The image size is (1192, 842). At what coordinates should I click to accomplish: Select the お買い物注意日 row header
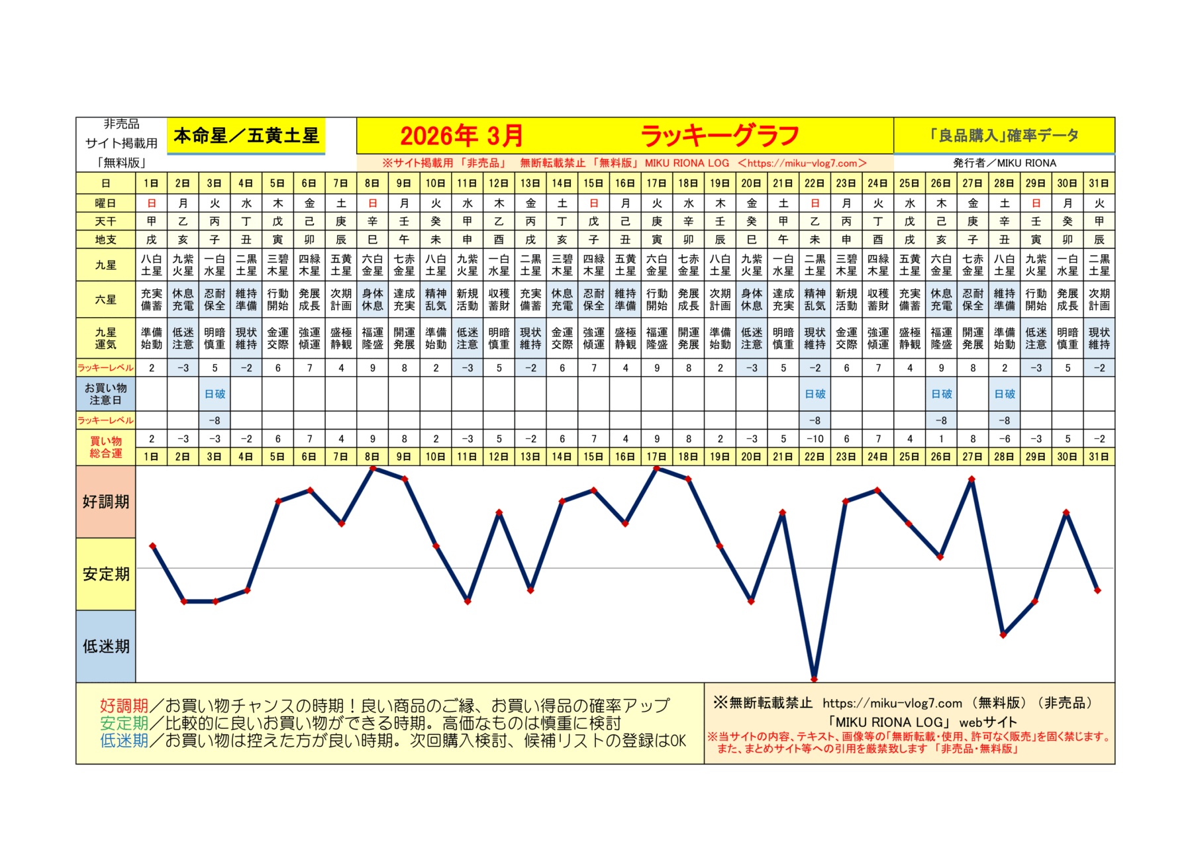pos(106,394)
